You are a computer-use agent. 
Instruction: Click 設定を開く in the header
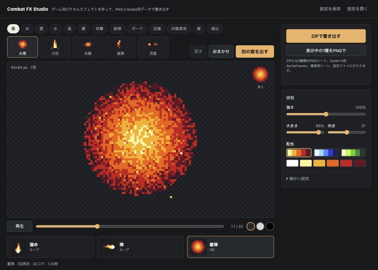pyautogui.click(x=357, y=9)
